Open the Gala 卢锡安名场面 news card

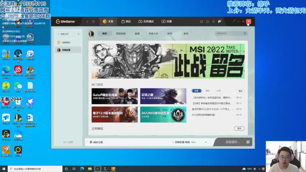point(114,96)
